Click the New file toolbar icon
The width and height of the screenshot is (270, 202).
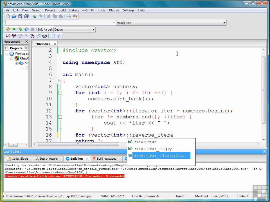click(x=8, y=16)
